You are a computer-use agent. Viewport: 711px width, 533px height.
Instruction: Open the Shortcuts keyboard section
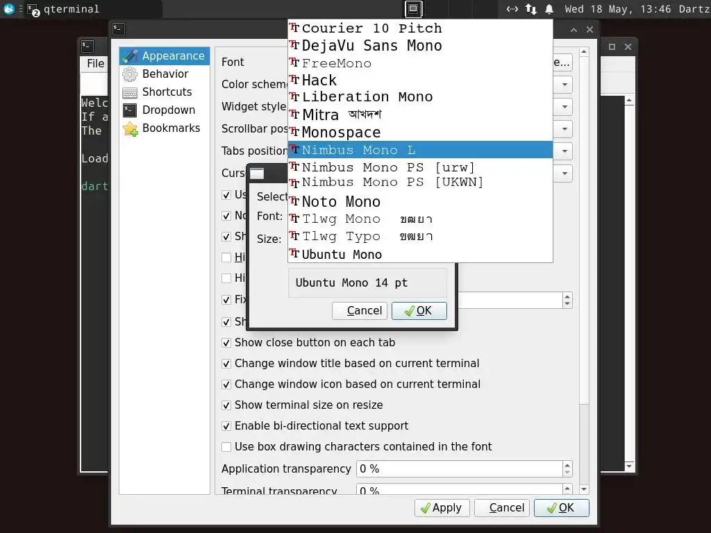164,92
